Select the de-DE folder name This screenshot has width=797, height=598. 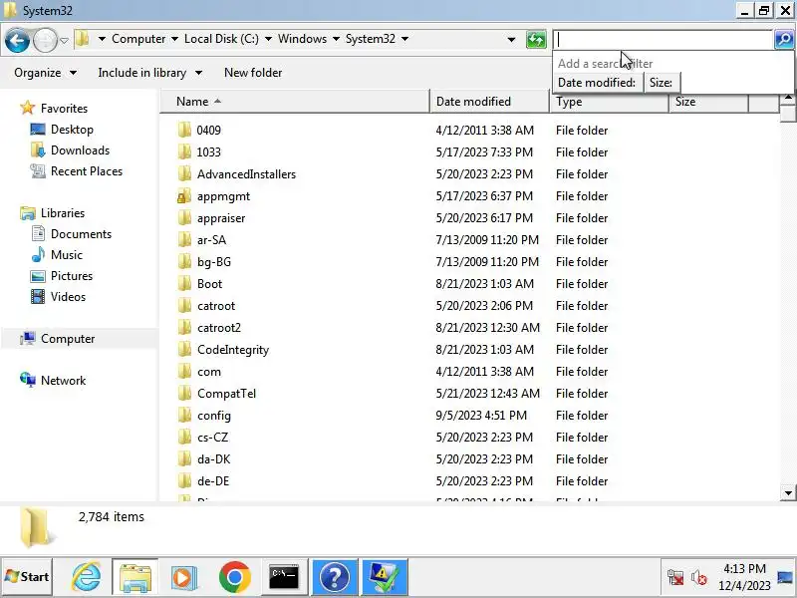coord(213,481)
